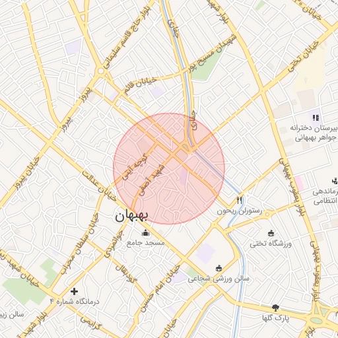Screen dimensions: 338x338
Task: Click the school icon above دبیرستان دخترانه
Action: [316, 118]
